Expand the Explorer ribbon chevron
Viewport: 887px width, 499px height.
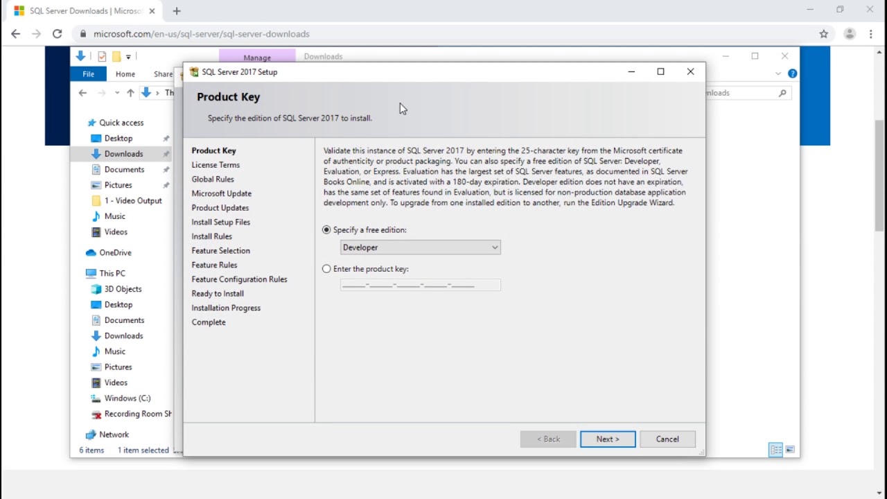pyautogui.click(x=778, y=73)
